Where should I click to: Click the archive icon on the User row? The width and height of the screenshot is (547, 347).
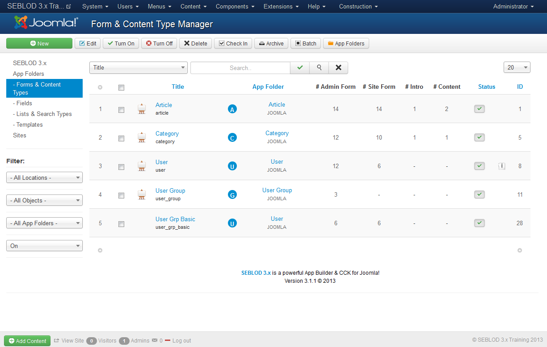(501, 166)
